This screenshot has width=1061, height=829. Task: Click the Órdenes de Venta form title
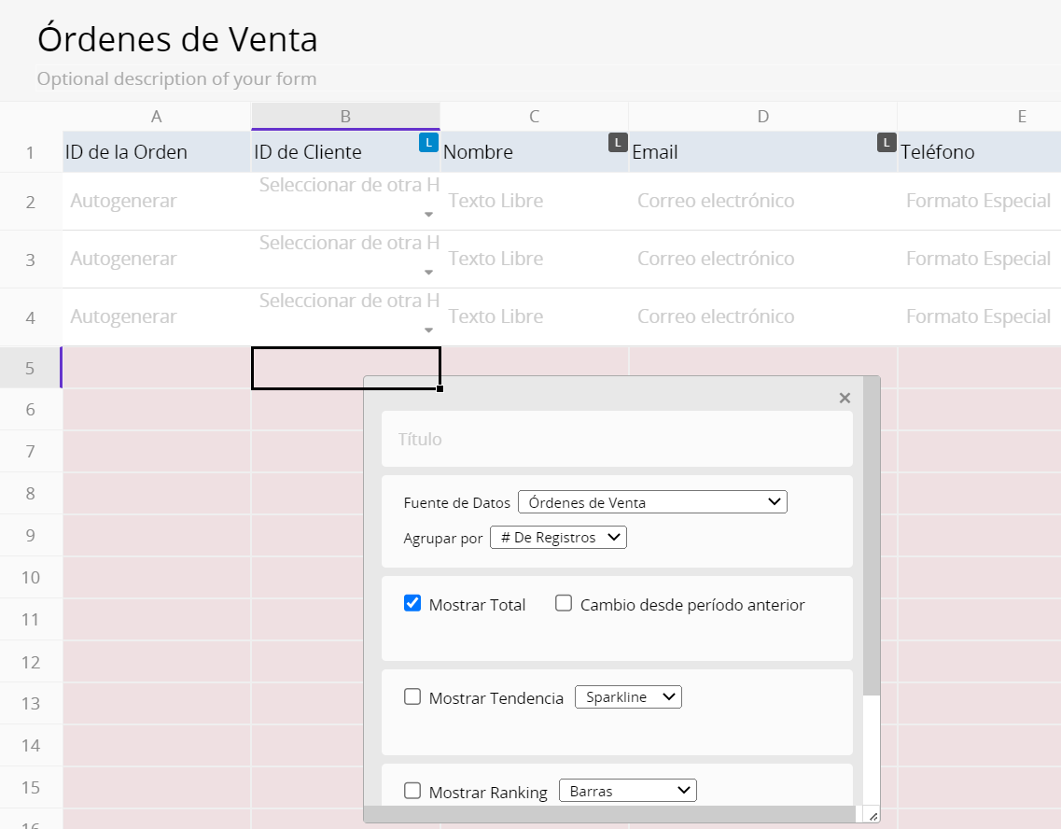pos(177,39)
